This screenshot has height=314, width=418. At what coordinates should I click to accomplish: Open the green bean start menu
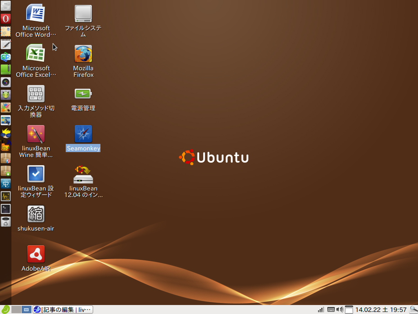point(5,310)
